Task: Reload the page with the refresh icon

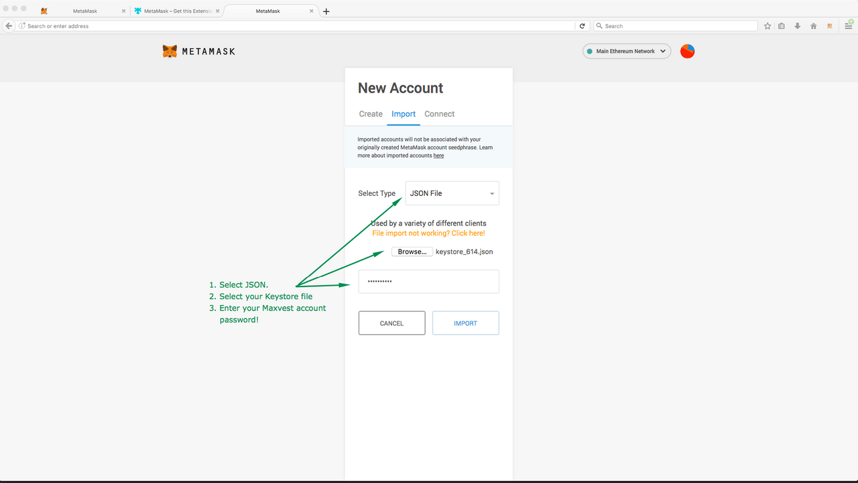Action: coord(582,25)
